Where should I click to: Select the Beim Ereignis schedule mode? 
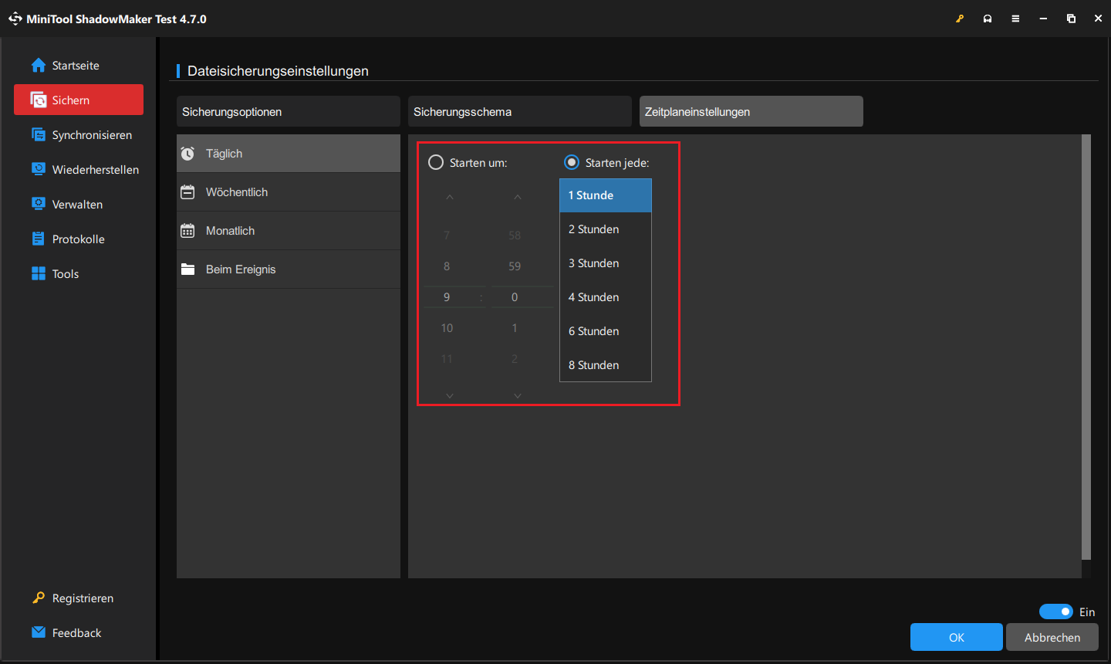click(289, 269)
